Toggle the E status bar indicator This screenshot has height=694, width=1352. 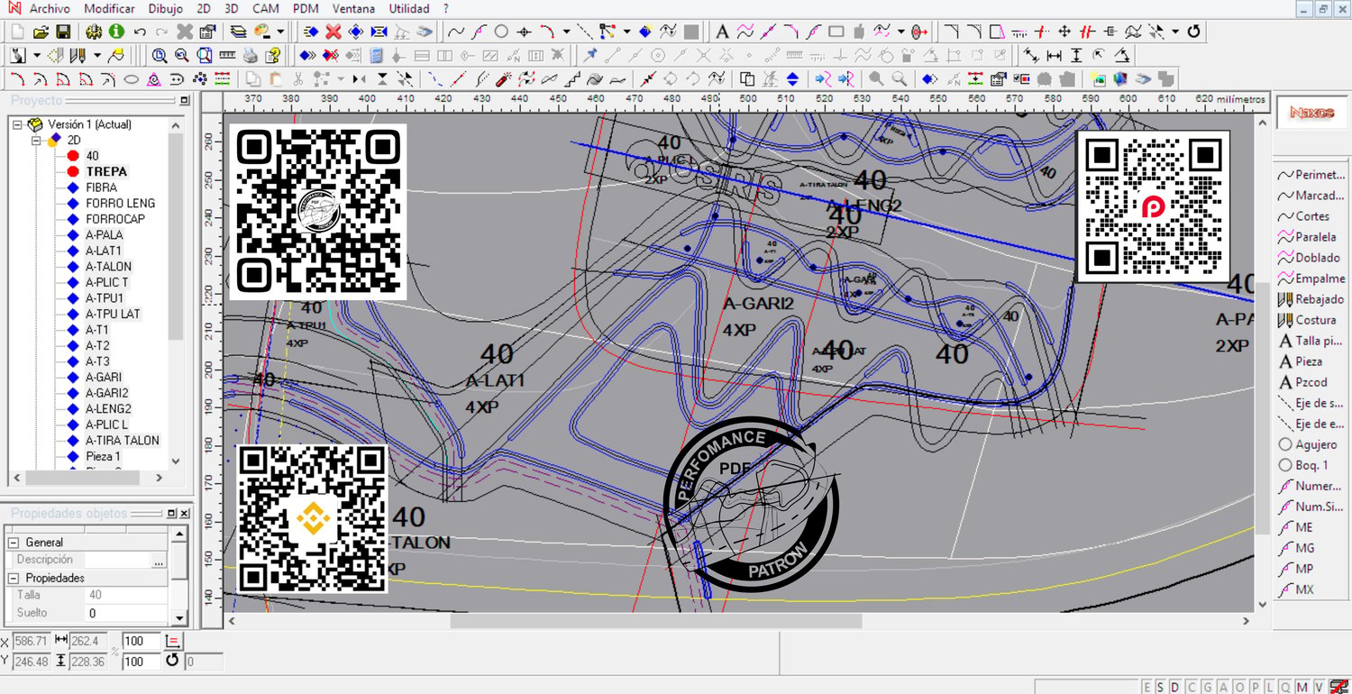tap(1147, 687)
